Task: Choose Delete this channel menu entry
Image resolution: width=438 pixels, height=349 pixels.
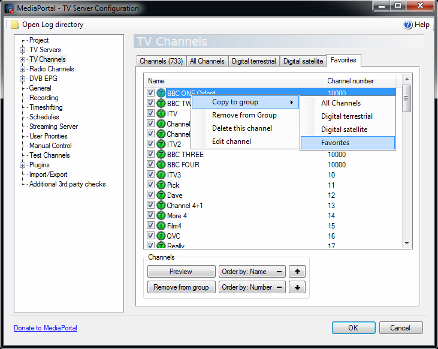Action: click(x=245, y=128)
